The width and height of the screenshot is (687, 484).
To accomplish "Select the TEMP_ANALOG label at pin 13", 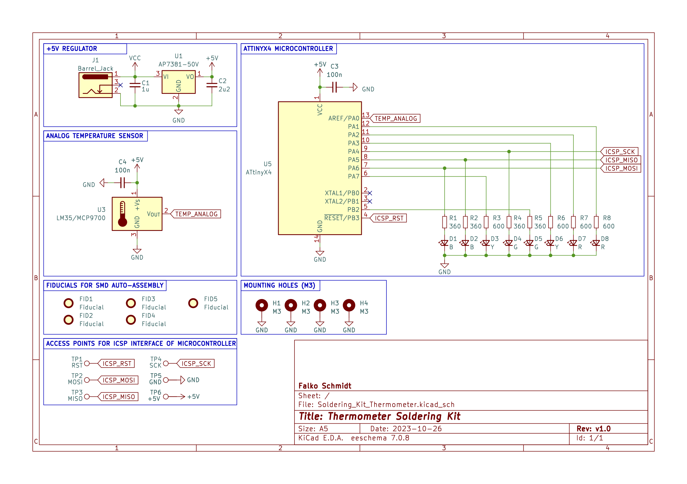I will click(396, 119).
